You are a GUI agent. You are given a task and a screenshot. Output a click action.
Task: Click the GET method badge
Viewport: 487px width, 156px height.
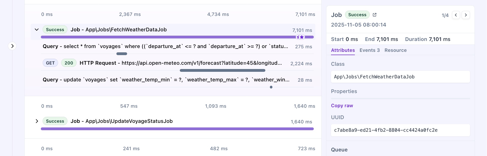[50, 63]
